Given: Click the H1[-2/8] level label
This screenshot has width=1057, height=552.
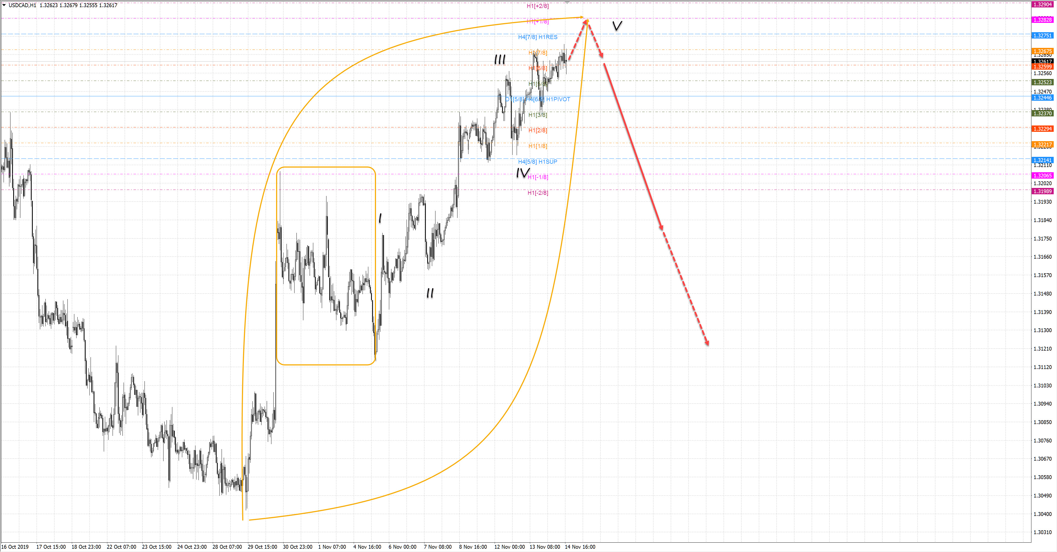Looking at the screenshot, I should (538, 193).
